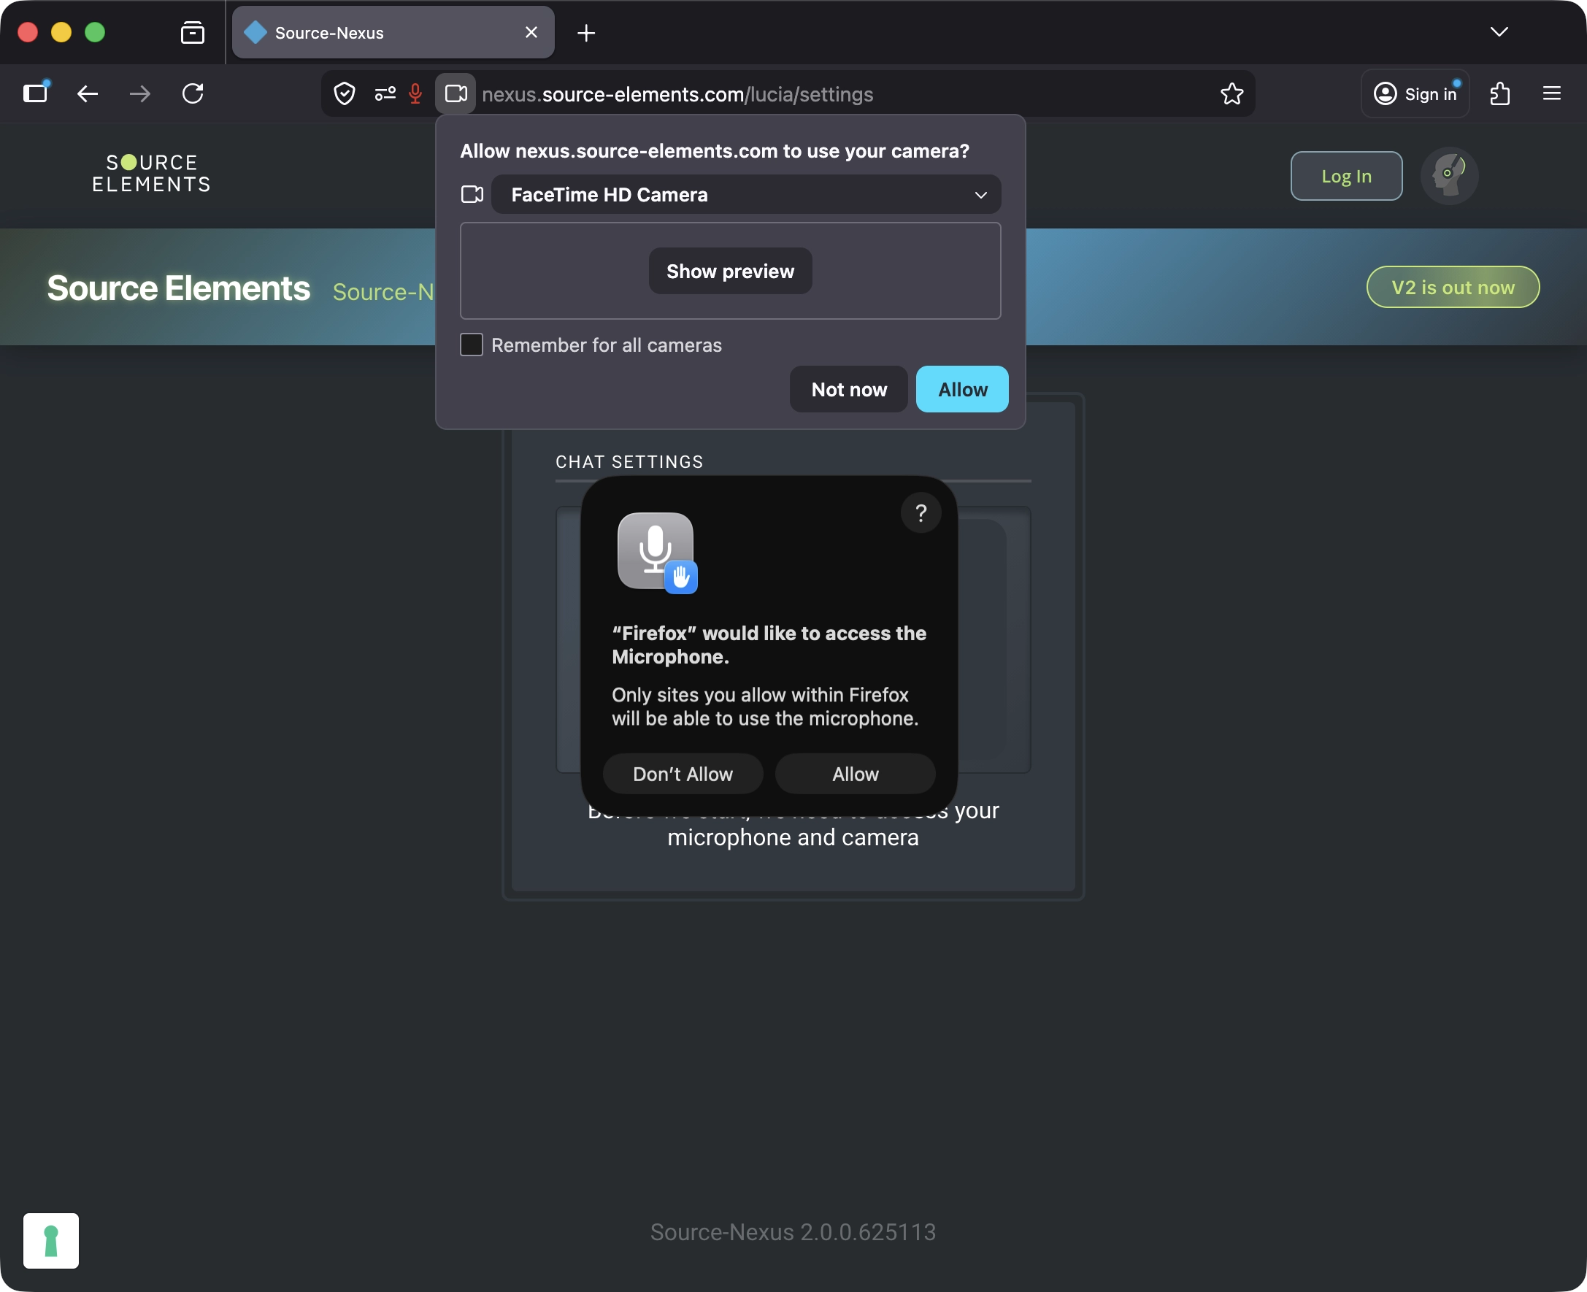Bookmark this page with the star icon
Screen dimensions: 1587x1292
(x=1232, y=93)
